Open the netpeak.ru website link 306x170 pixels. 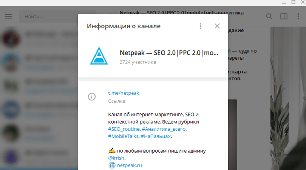(x=129, y=165)
